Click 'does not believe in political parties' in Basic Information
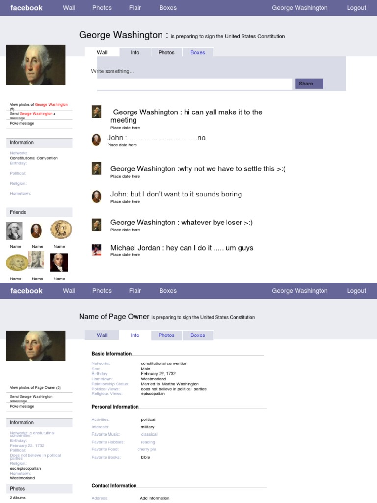This screenshot has width=377, height=503. pyautogui.click(x=174, y=389)
